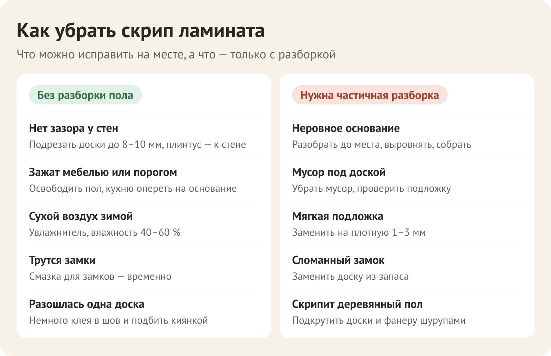
Task: Click the heading 'Как убрать скрип ламината'
Action: pyautogui.click(x=141, y=31)
